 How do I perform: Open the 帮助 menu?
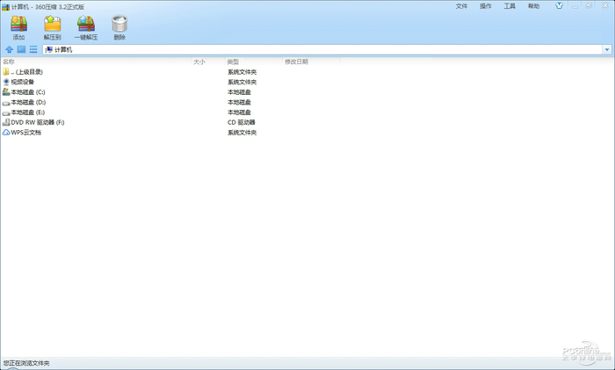(533, 6)
